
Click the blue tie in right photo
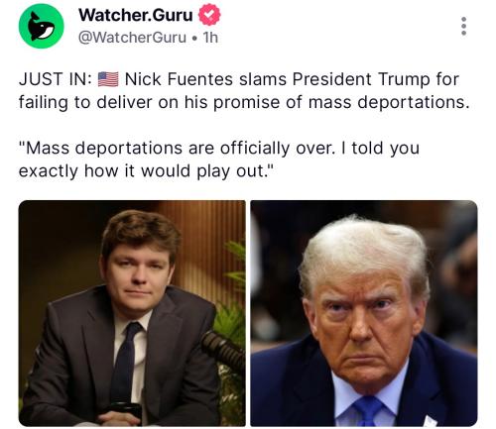[x=368, y=411]
